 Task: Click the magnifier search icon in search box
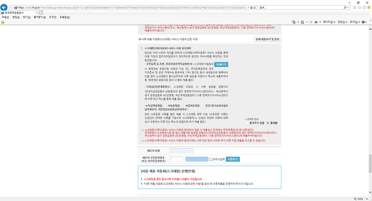point(345,8)
